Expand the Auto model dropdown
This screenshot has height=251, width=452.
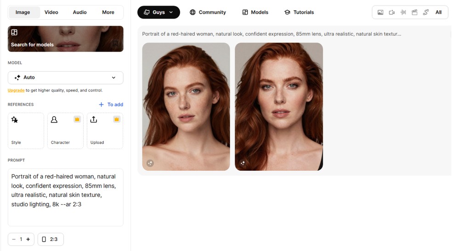pyautogui.click(x=65, y=78)
